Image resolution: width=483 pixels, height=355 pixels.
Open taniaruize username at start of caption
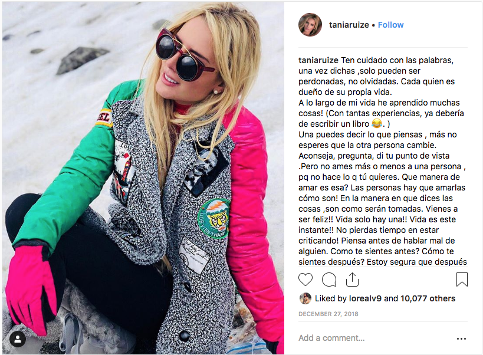tap(318, 60)
